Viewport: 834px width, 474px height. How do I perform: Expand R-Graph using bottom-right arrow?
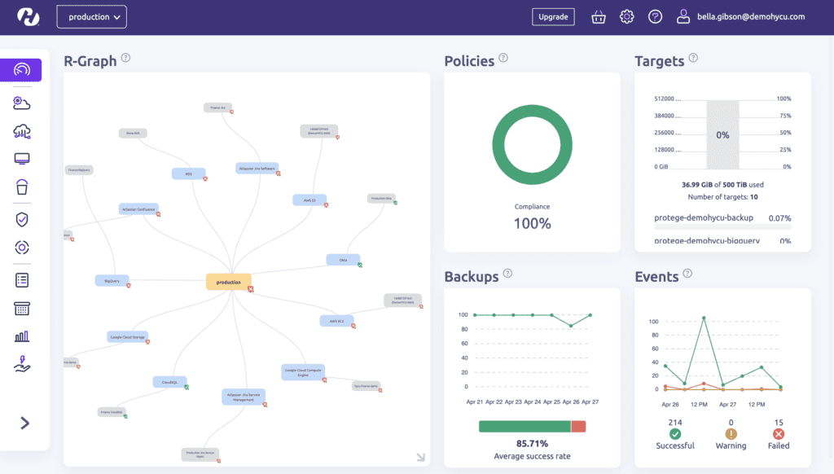tap(420, 458)
